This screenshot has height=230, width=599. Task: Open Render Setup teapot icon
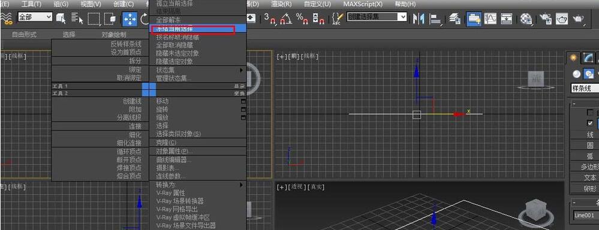coord(546,19)
